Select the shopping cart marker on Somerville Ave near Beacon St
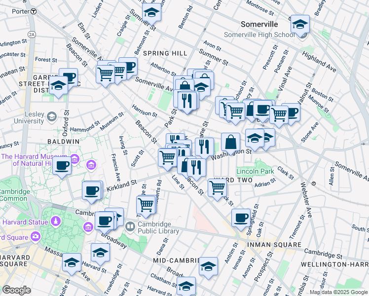Image resolution: width=369 pixels, height=296 pixels. pos(105,74)
